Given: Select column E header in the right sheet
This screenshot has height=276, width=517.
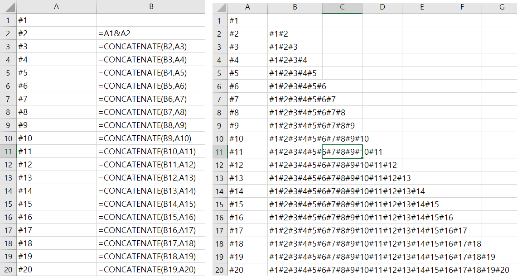Looking at the screenshot, I should point(422,6).
